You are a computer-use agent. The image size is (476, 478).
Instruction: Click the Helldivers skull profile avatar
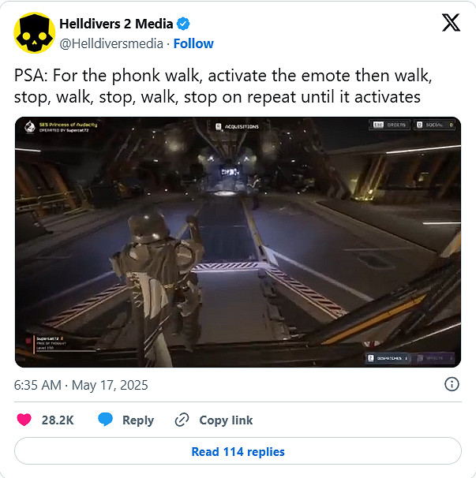(35, 33)
